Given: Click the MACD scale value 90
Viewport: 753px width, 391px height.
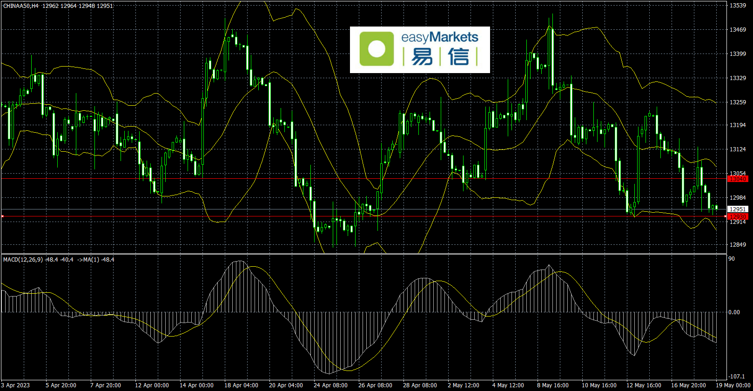Looking at the screenshot, I should click(732, 259).
